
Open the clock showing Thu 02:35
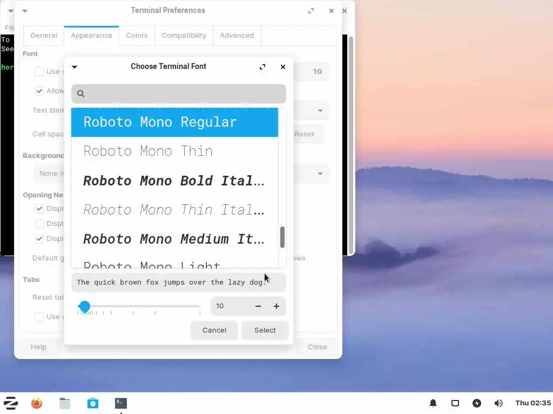[x=533, y=403]
